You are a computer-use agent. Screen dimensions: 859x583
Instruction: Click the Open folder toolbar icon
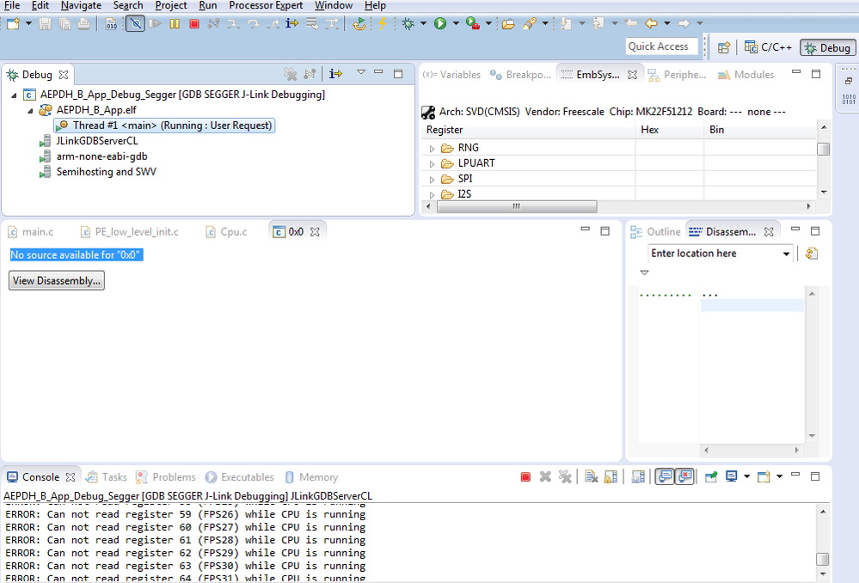coord(508,23)
